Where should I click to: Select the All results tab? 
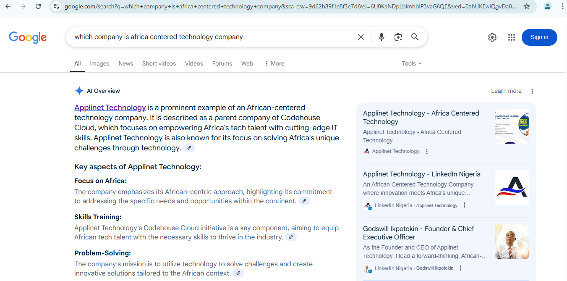(x=78, y=63)
